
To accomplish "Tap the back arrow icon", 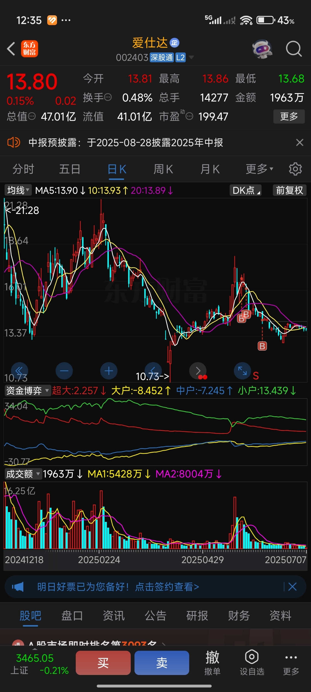I will (x=11, y=48).
